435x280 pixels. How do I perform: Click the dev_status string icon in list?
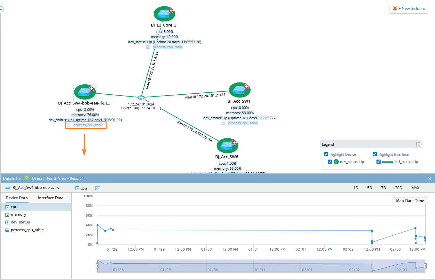point(7,222)
